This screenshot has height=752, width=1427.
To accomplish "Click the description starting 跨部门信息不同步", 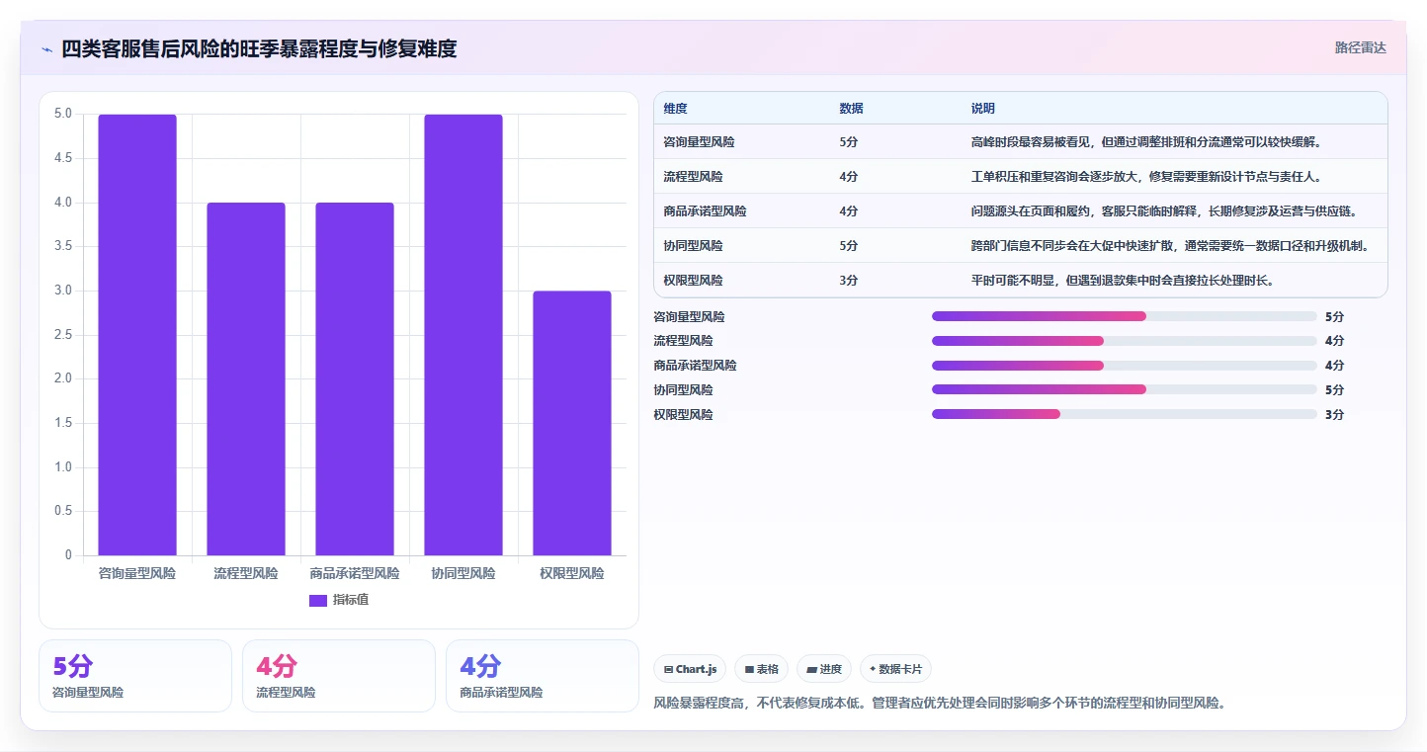I will pyautogui.click(x=1170, y=246).
